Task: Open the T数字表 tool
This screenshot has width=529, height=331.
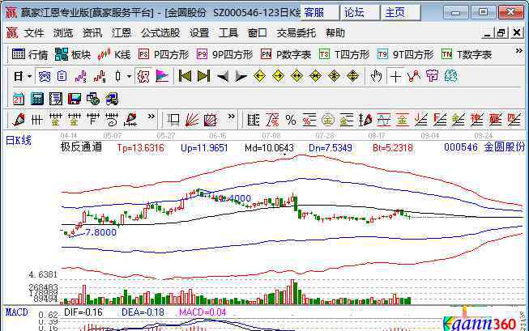Action: pos(467,54)
